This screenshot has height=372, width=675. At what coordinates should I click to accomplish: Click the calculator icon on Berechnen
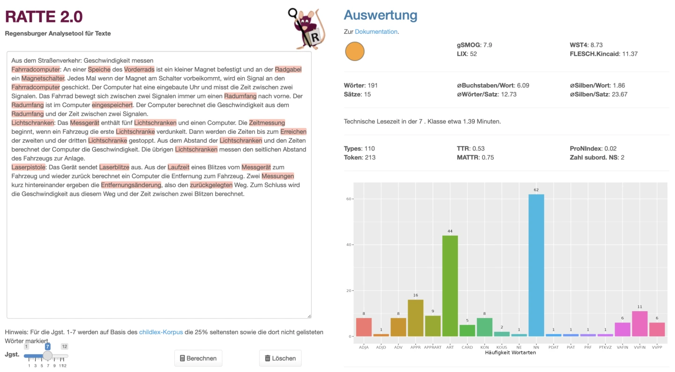click(183, 358)
